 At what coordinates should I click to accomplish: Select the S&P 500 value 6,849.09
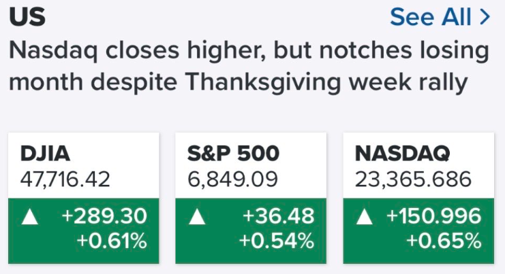pos(233,179)
